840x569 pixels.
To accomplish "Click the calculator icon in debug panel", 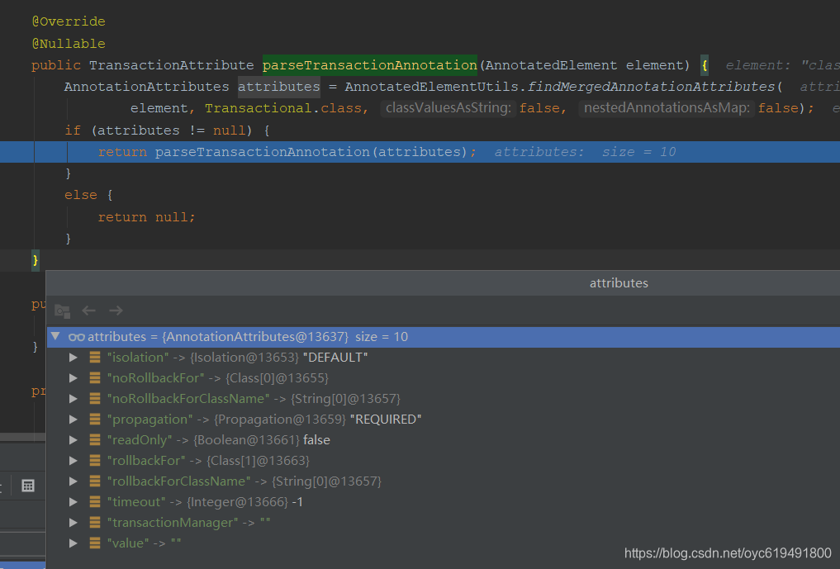I will (28, 486).
